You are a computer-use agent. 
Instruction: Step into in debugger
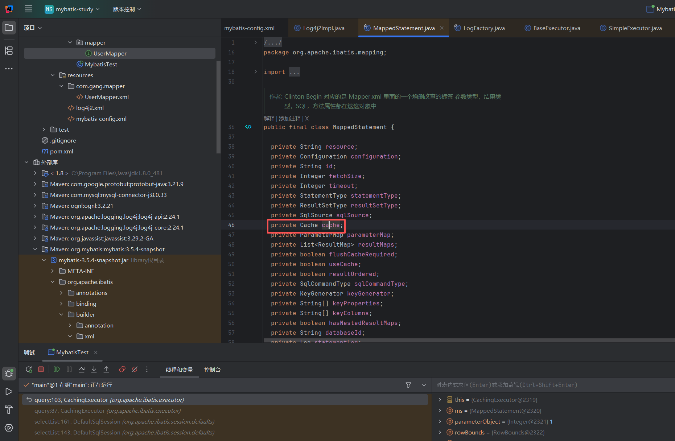point(94,369)
